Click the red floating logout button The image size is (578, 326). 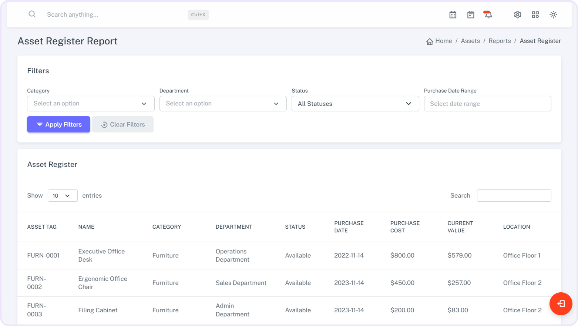pos(561,304)
